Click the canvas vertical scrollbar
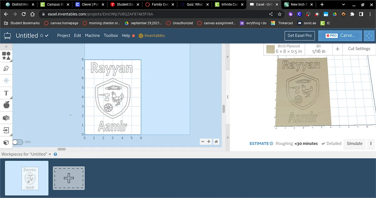376x198 pixels. pyautogui.click(x=223, y=109)
